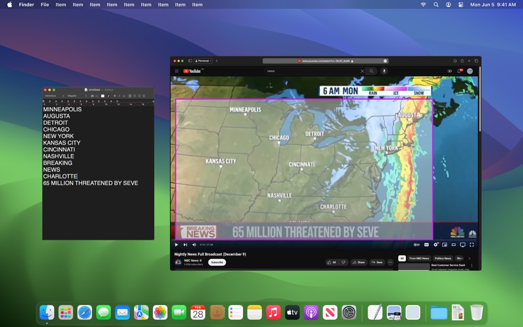Like the Nightly News video
Viewport: 523px width, 327px height.
pyautogui.click(x=332, y=262)
